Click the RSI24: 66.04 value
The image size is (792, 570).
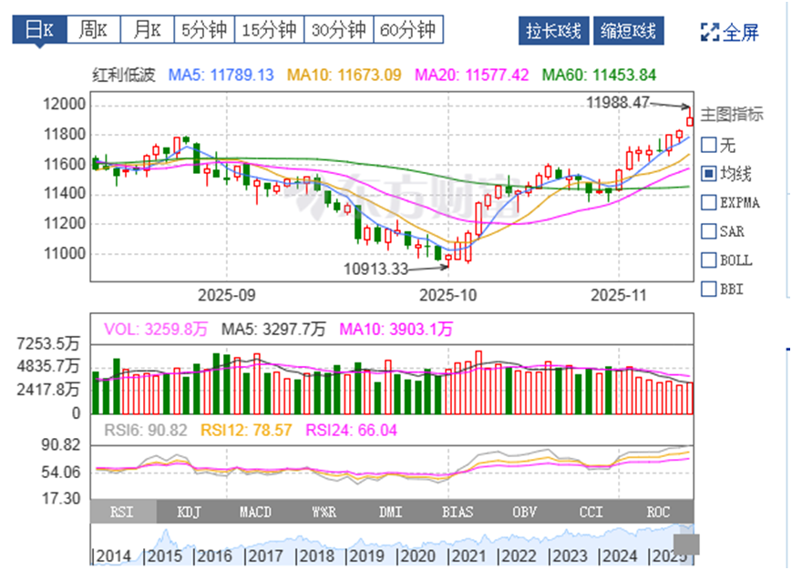[351, 431]
